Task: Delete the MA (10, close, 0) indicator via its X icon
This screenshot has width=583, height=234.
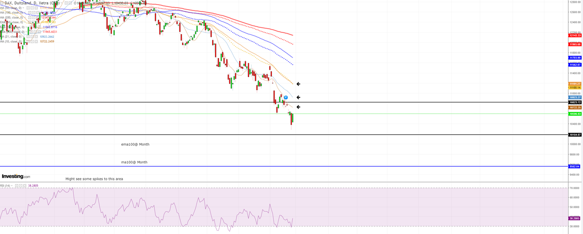Action: tap(36, 41)
